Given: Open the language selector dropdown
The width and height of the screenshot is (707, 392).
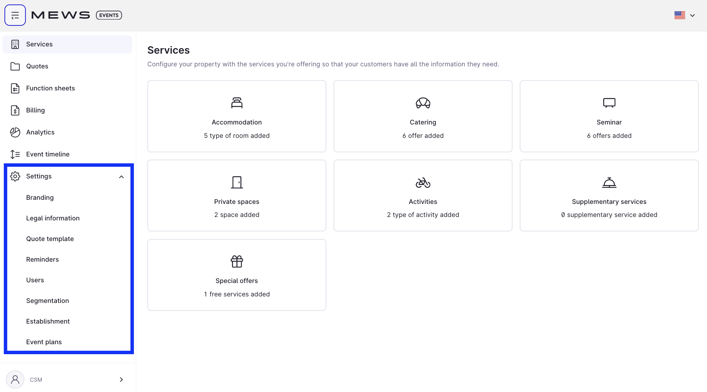Looking at the screenshot, I should pyautogui.click(x=684, y=15).
